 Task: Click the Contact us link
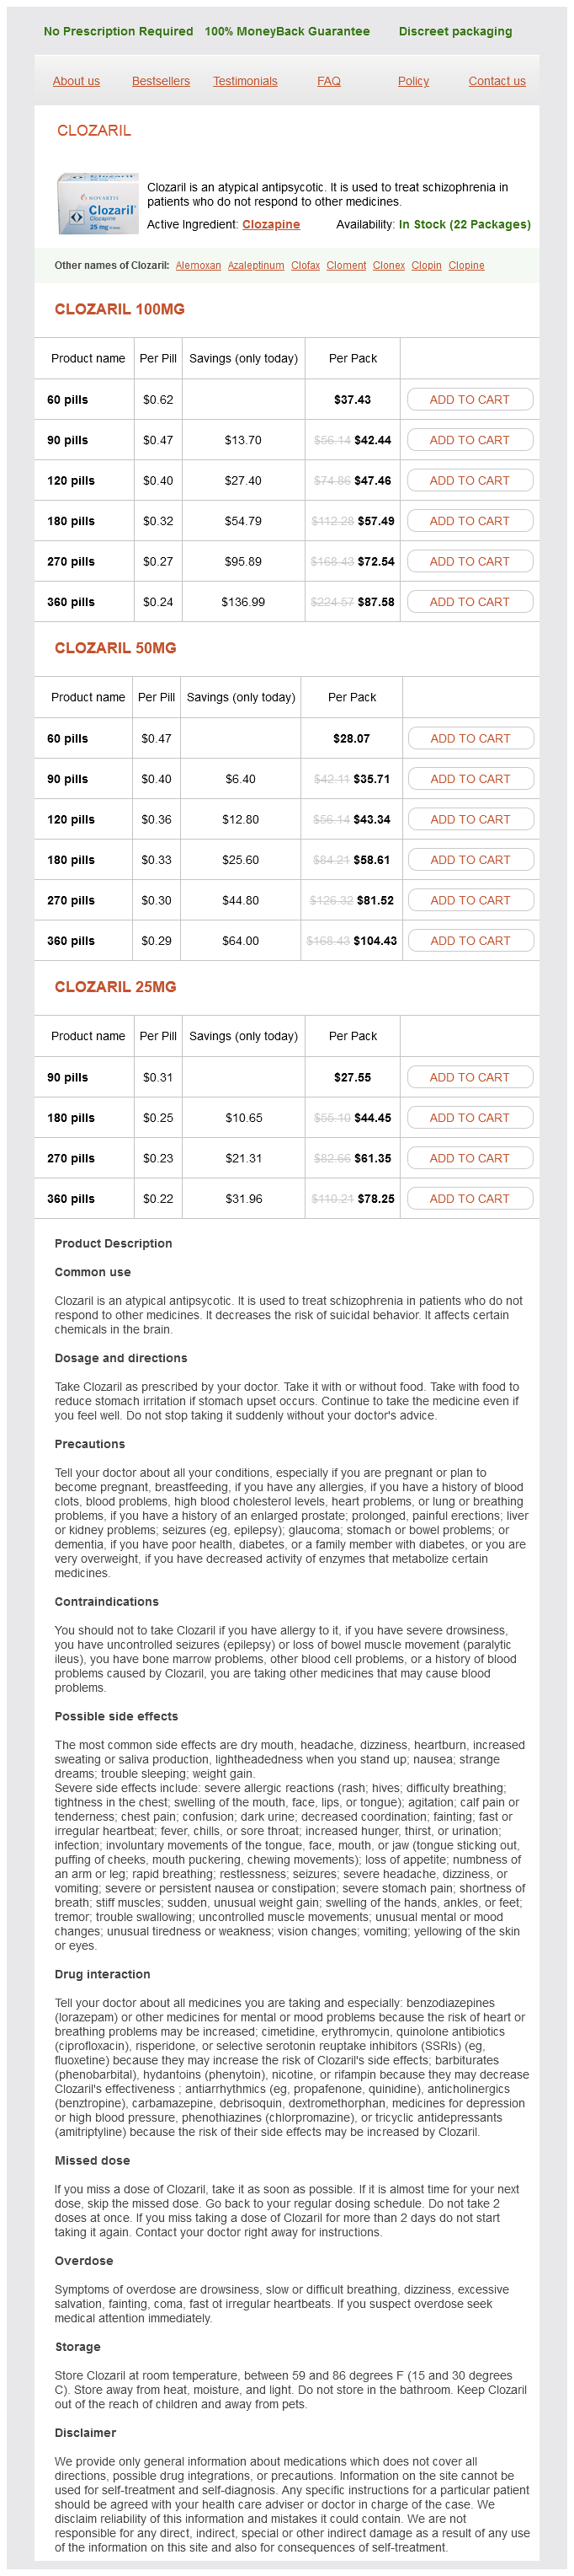pyautogui.click(x=496, y=81)
